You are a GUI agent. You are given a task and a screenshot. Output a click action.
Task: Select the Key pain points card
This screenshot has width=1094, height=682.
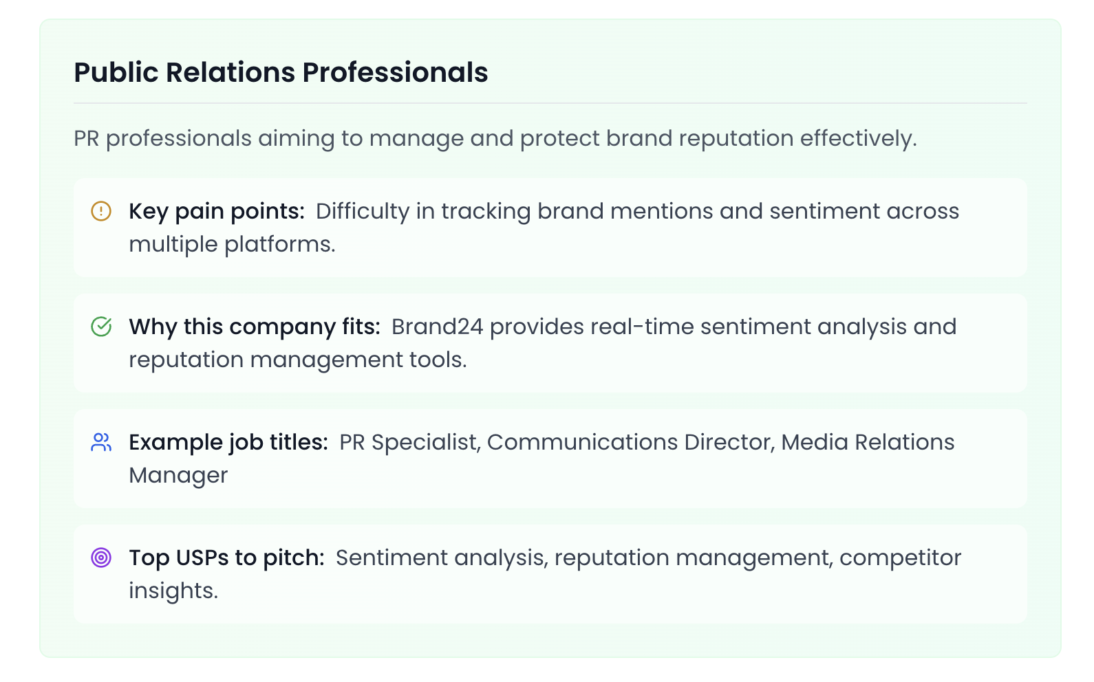point(550,228)
